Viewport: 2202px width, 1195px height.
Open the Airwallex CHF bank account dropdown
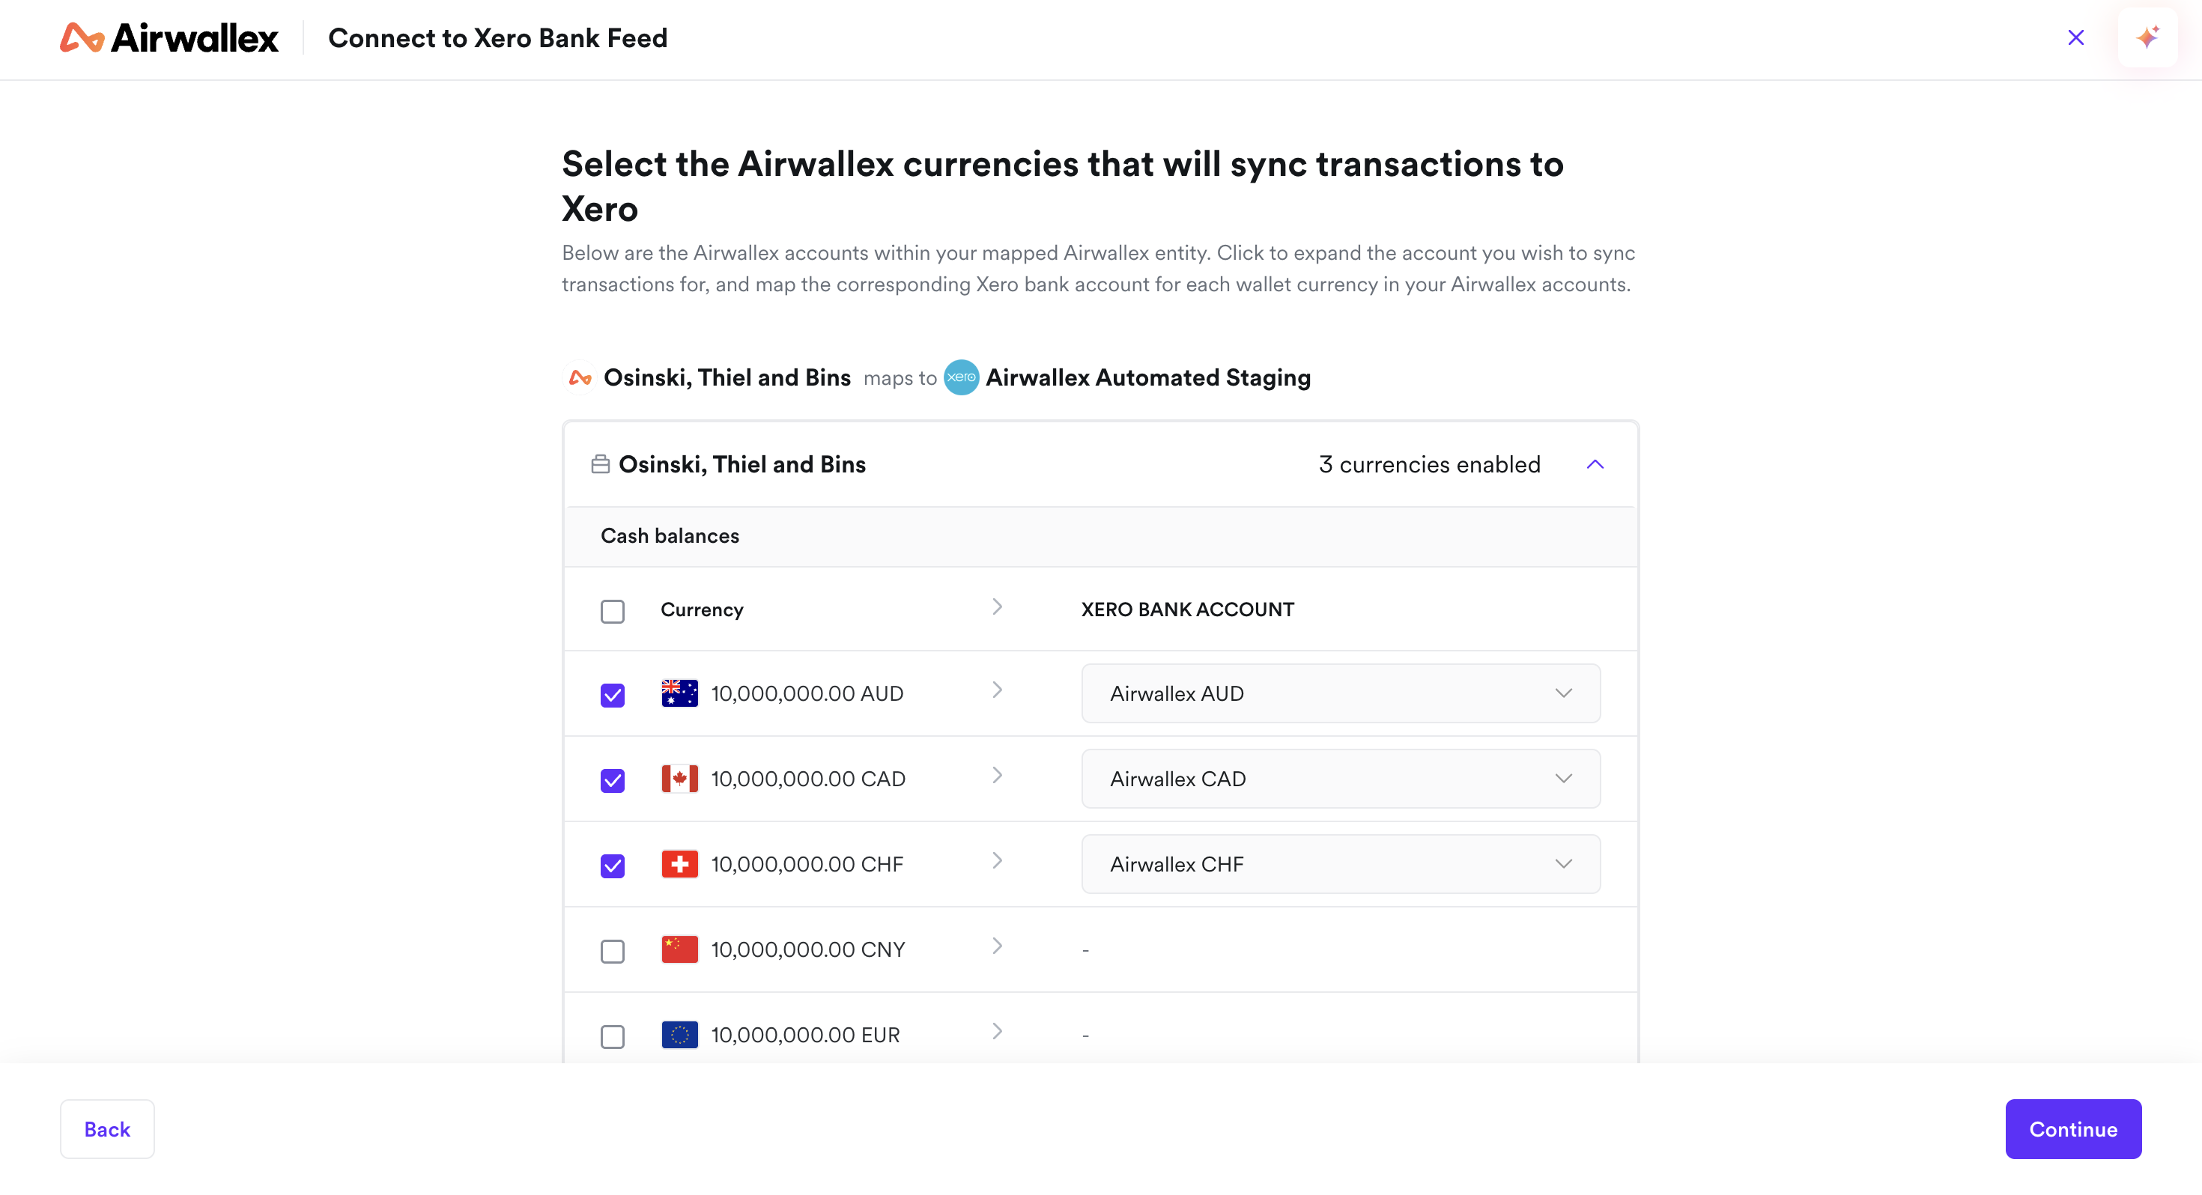(1341, 864)
